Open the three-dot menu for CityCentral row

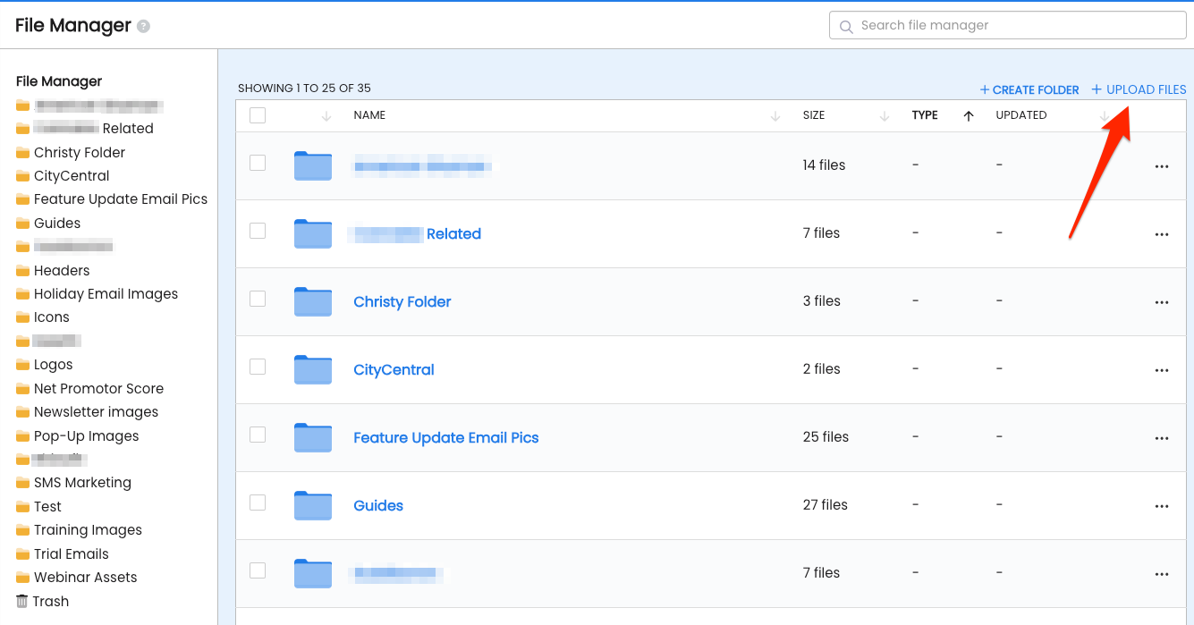tap(1162, 370)
